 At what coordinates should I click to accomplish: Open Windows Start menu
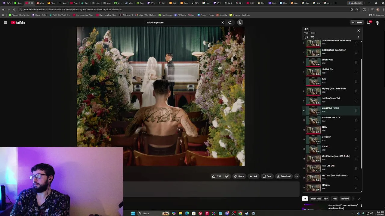pos(133,213)
